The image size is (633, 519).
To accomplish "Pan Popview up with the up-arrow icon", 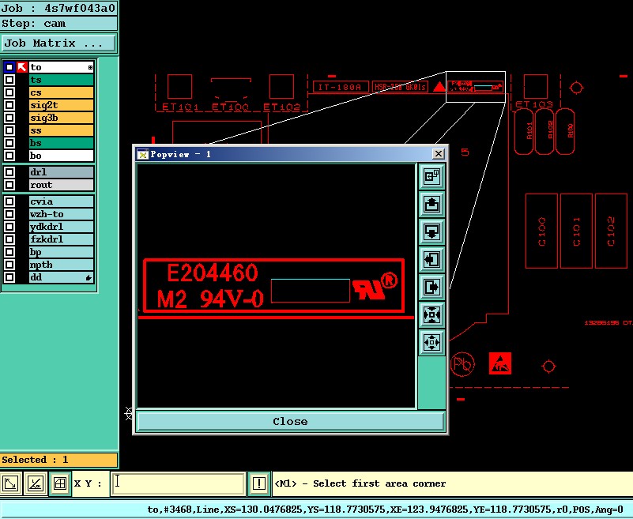I will point(432,205).
